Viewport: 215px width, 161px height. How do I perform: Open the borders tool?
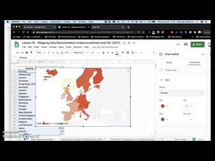tap(128, 52)
